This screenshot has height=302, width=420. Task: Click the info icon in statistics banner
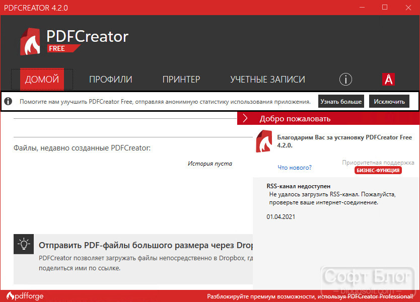tap(8, 101)
